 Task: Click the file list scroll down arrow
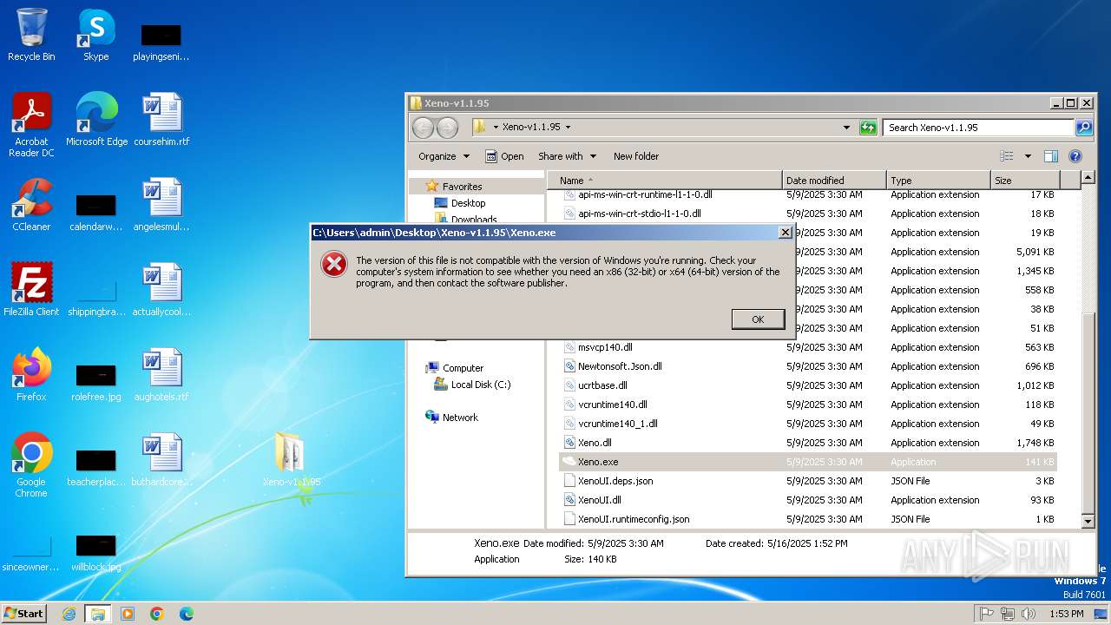coord(1088,521)
